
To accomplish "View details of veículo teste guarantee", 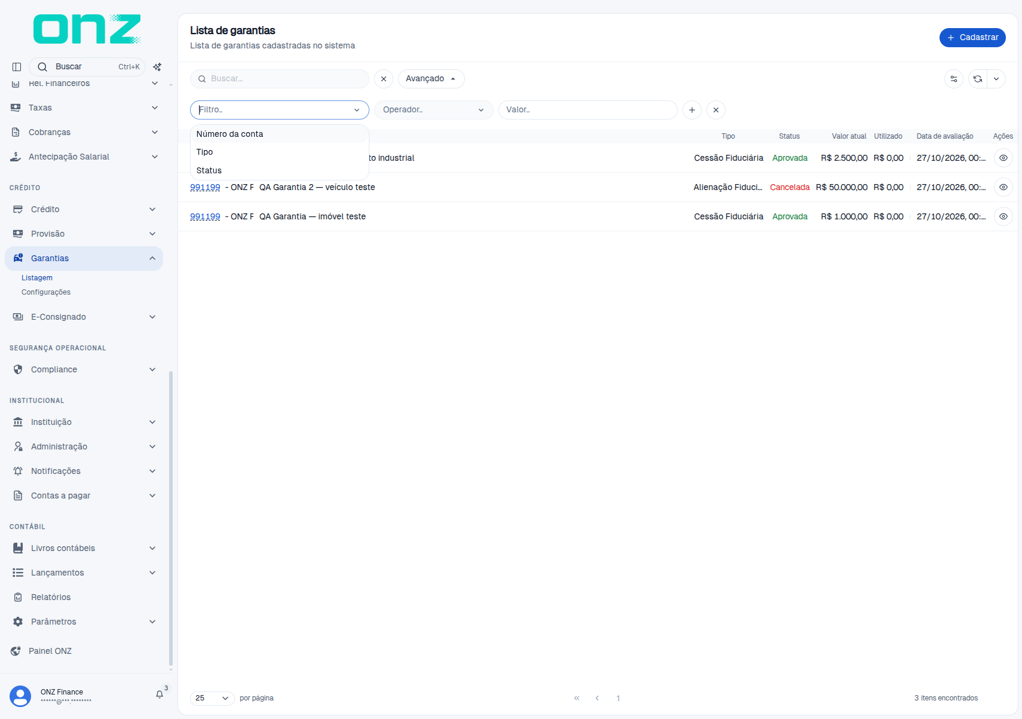I will click(1003, 187).
